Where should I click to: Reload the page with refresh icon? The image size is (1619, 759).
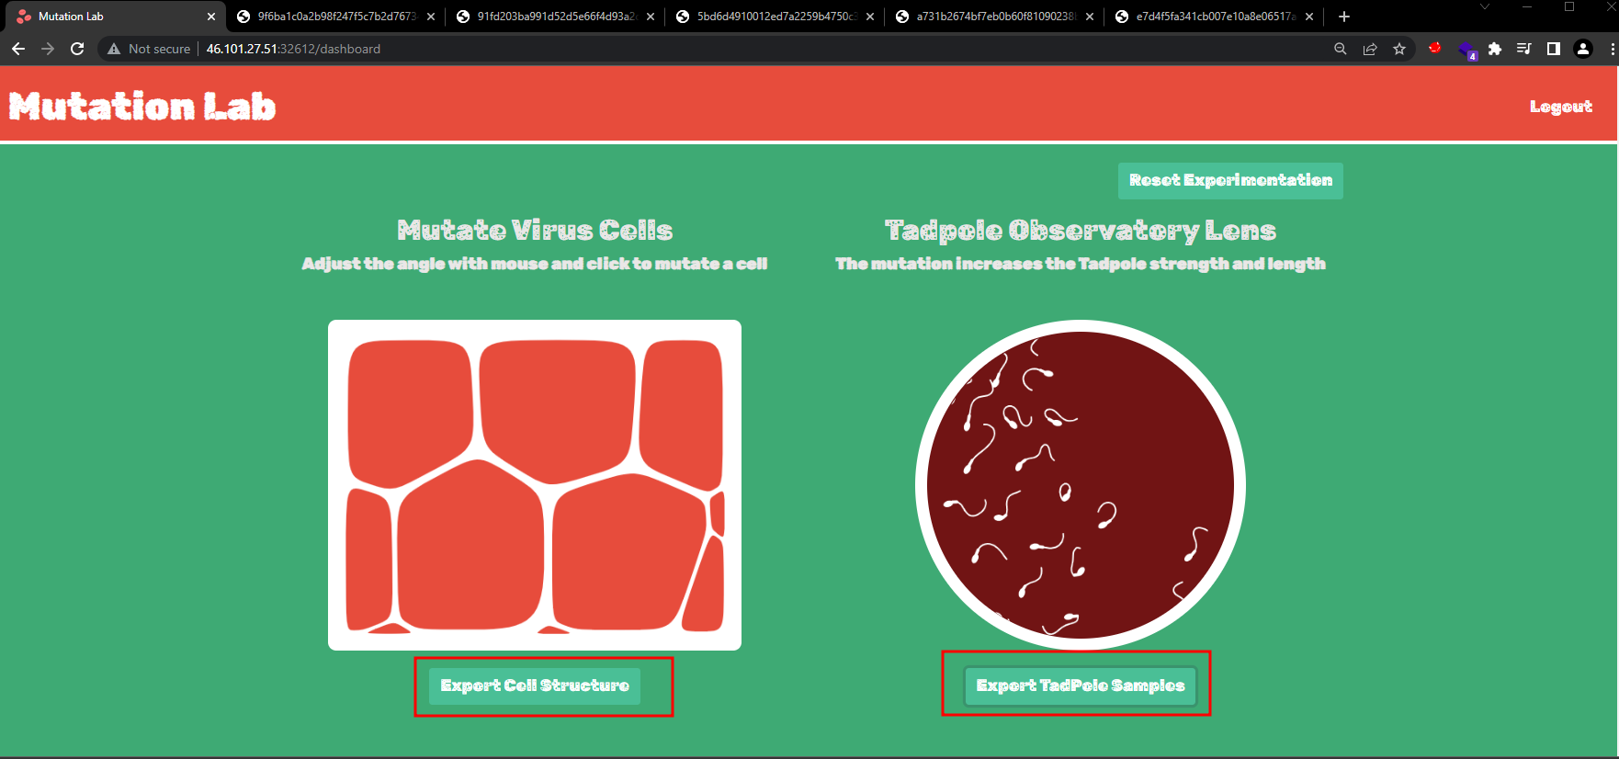[x=77, y=49]
